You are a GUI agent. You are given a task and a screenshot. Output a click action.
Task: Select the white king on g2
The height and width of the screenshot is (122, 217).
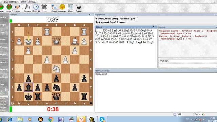coord(28,41)
